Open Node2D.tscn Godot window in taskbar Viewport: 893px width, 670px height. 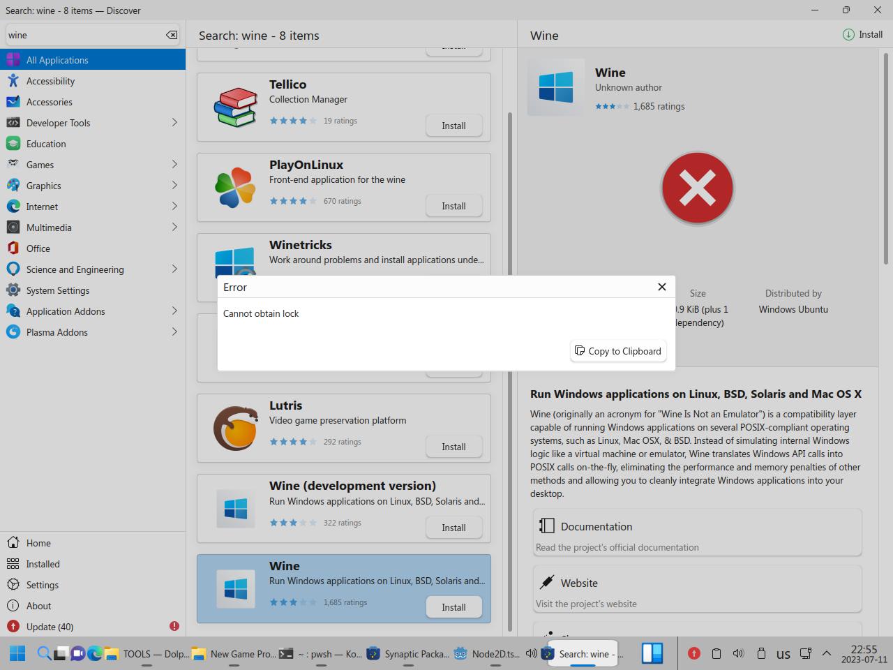[495, 654]
